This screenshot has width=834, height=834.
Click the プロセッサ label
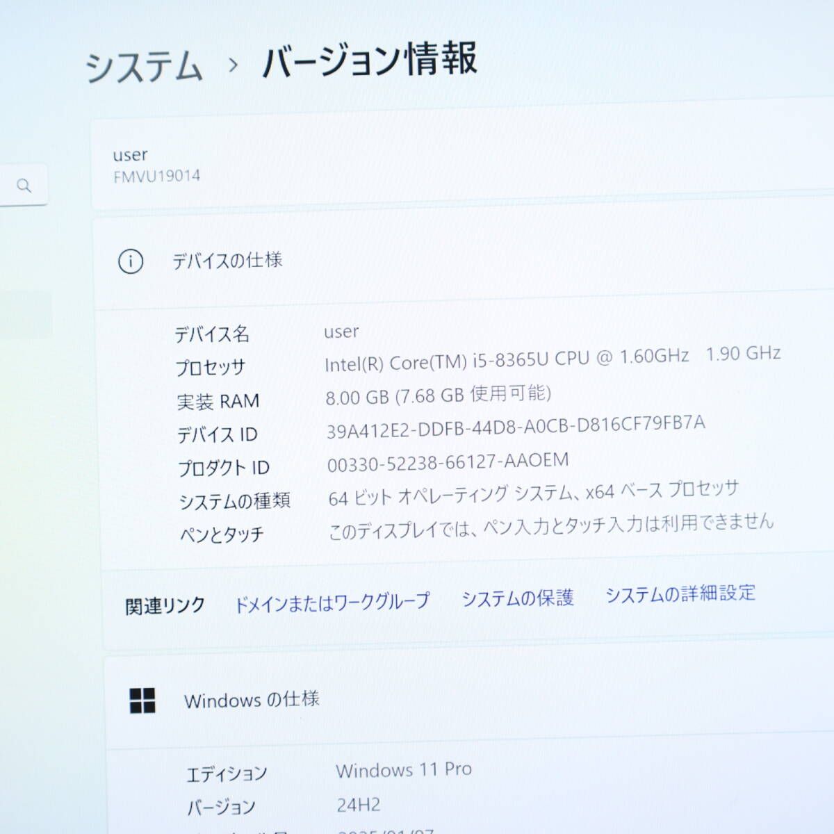211,368
